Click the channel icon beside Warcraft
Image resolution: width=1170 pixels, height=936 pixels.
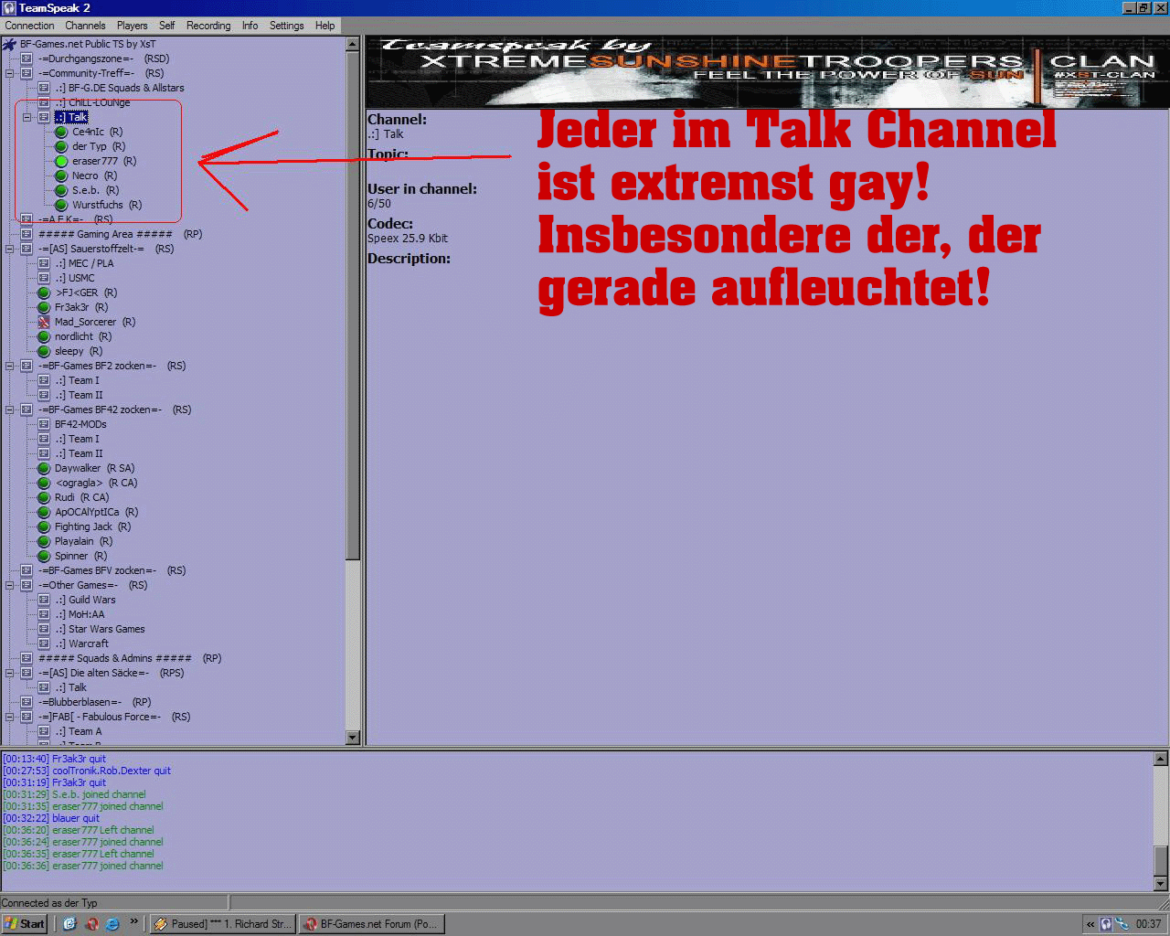(44, 643)
